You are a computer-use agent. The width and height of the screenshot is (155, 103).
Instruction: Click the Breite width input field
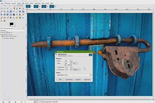point(67,61)
